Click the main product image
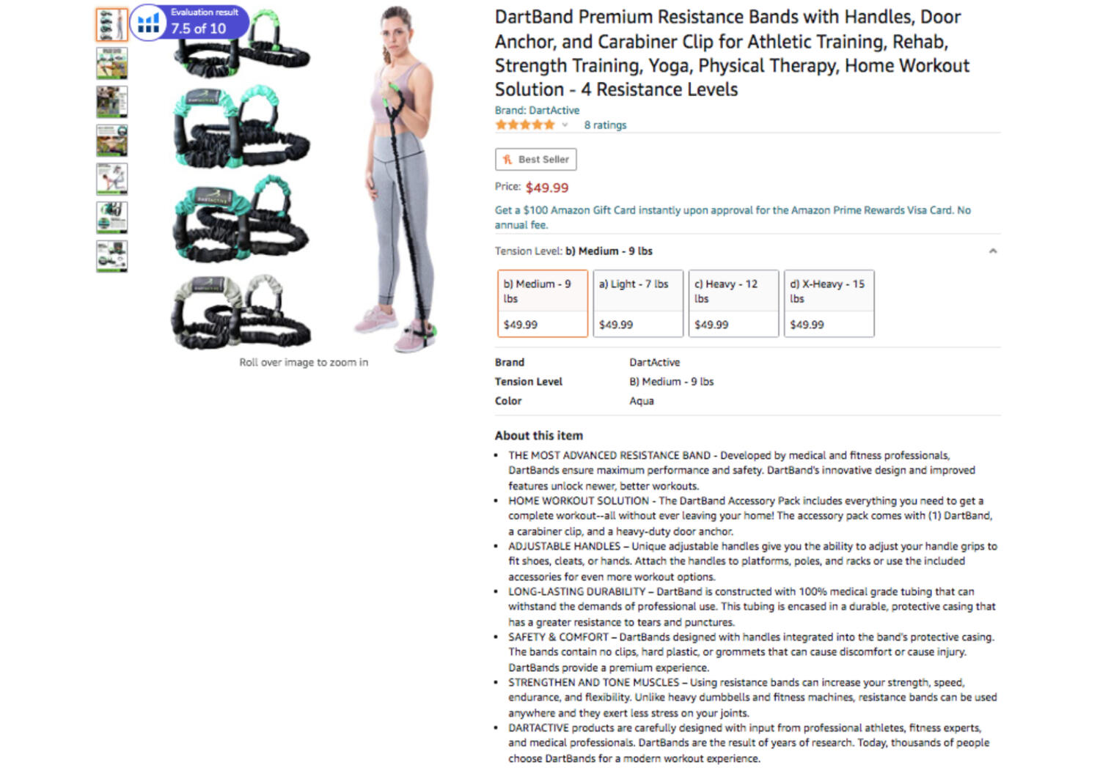 tap(304, 179)
